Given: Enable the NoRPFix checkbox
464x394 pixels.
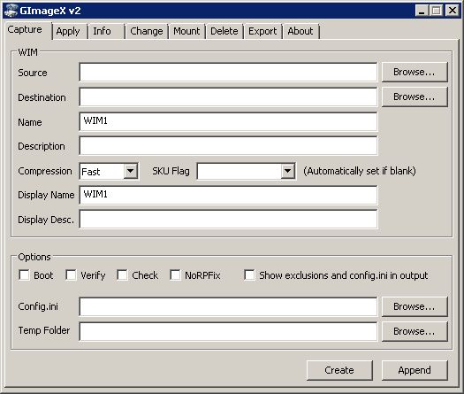Looking at the screenshot, I should pyautogui.click(x=175, y=275).
